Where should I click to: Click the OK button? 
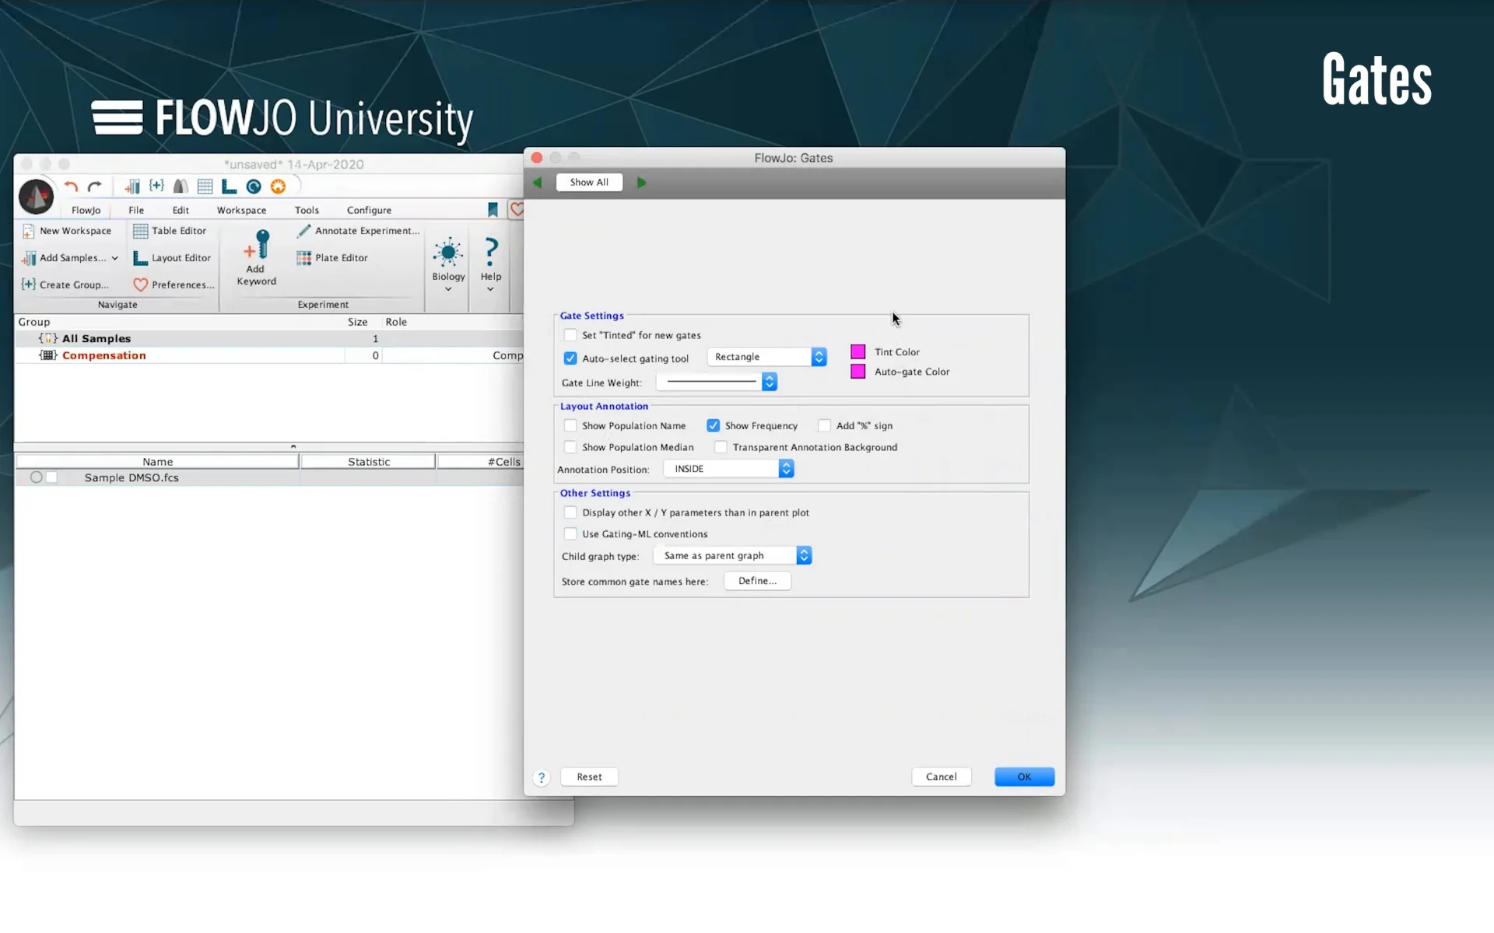pyautogui.click(x=1024, y=777)
